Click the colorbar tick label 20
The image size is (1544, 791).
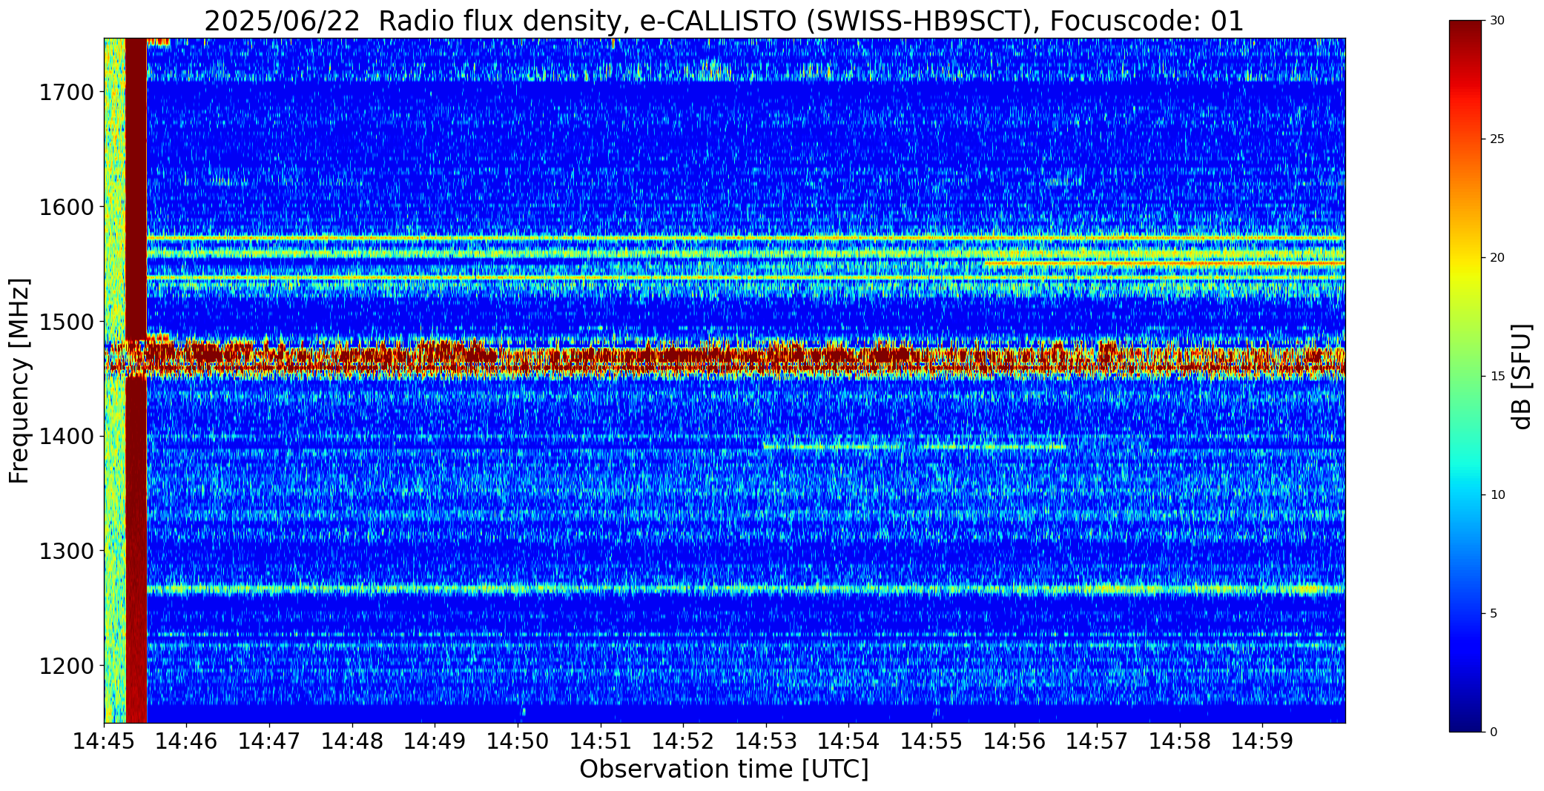[1497, 258]
